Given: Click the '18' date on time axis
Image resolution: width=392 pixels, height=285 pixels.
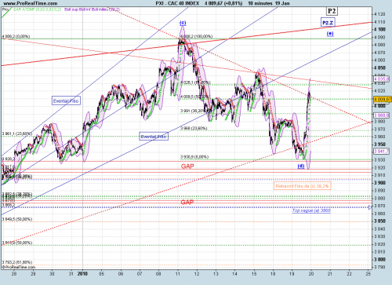Looking at the screenshot, I should tap(273, 274).
